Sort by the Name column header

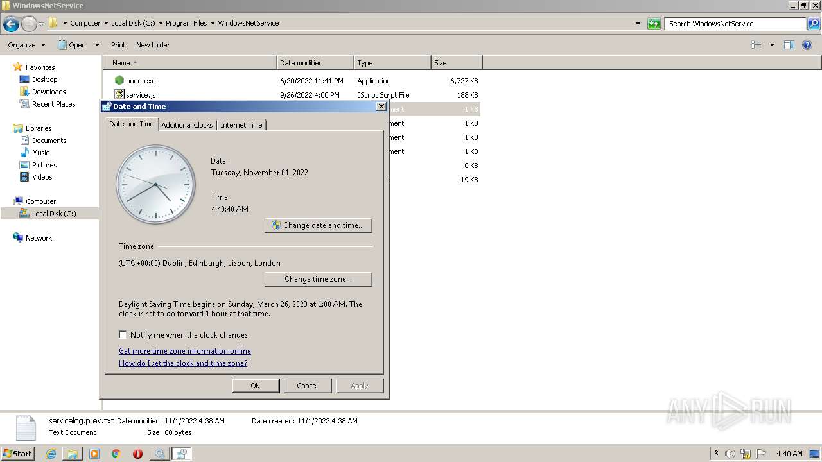pyautogui.click(x=189, y=63)
